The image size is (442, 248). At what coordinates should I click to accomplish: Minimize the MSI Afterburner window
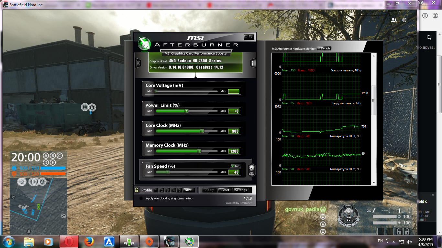coord(246,37)
